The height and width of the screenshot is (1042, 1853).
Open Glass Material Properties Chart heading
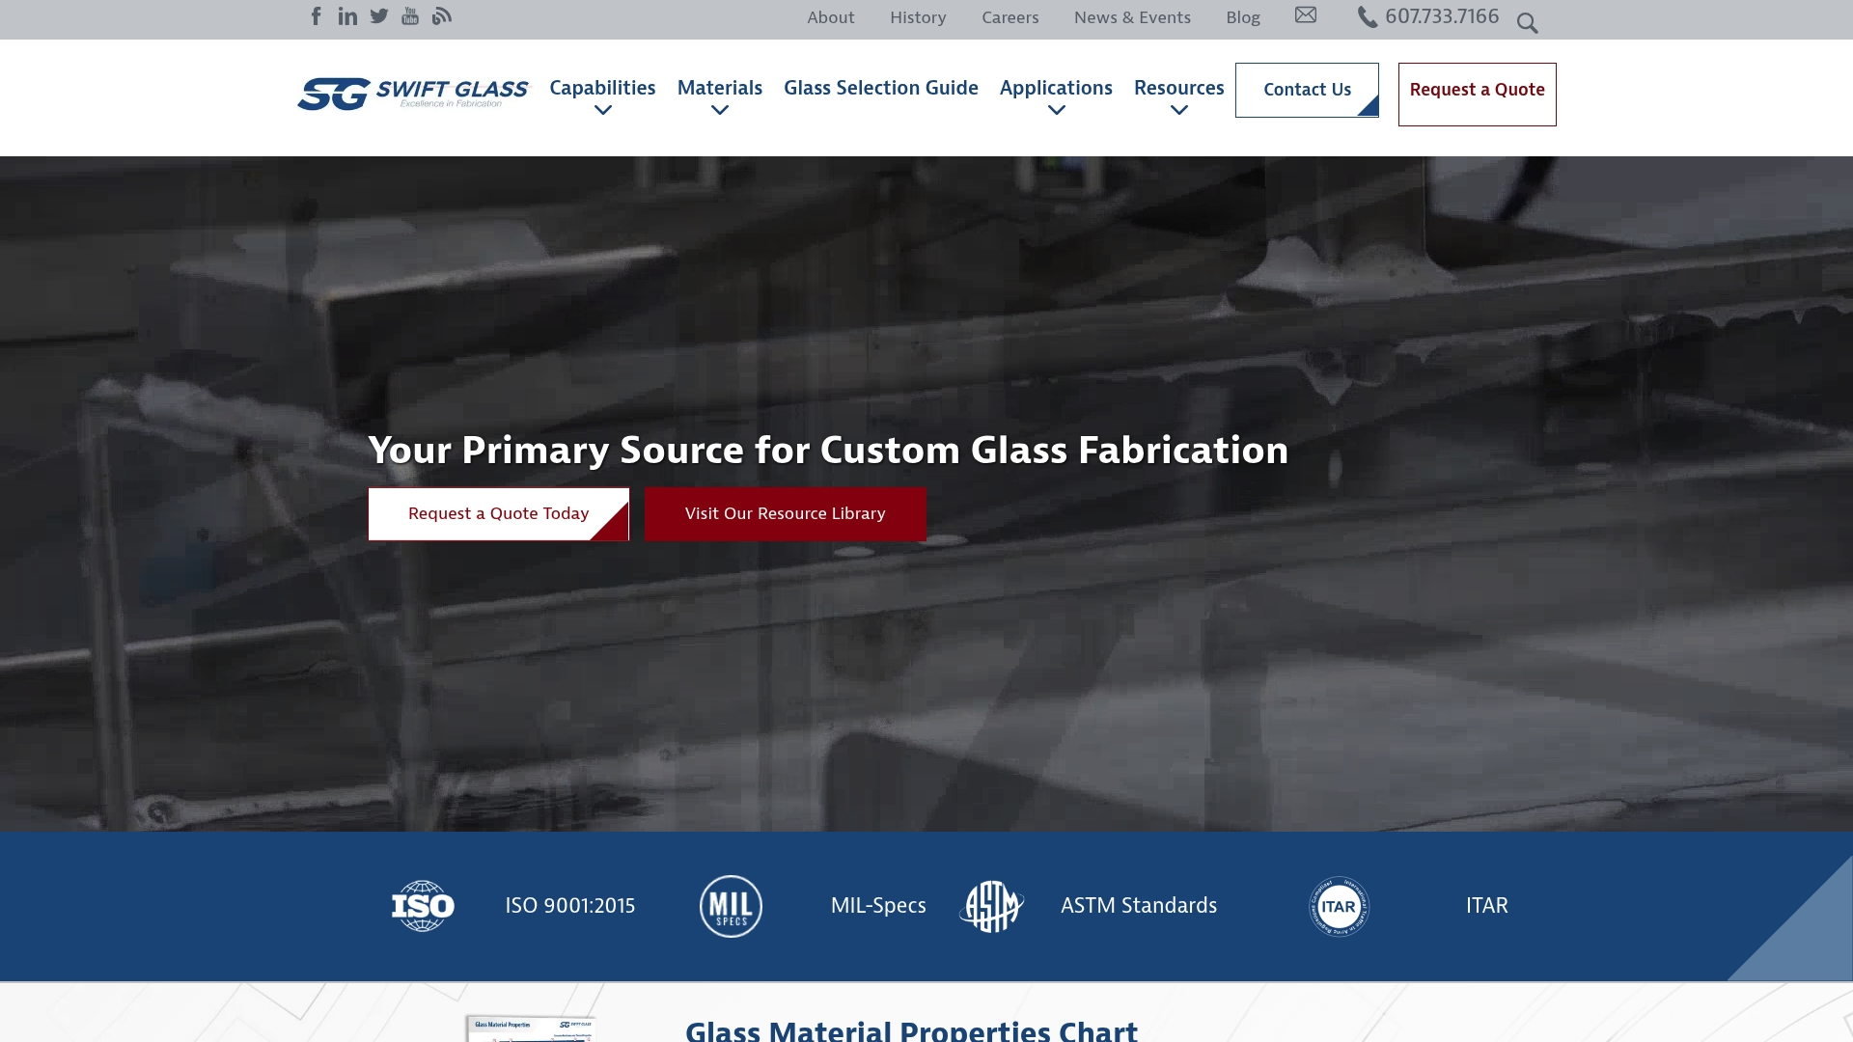tap(911, 1030)
